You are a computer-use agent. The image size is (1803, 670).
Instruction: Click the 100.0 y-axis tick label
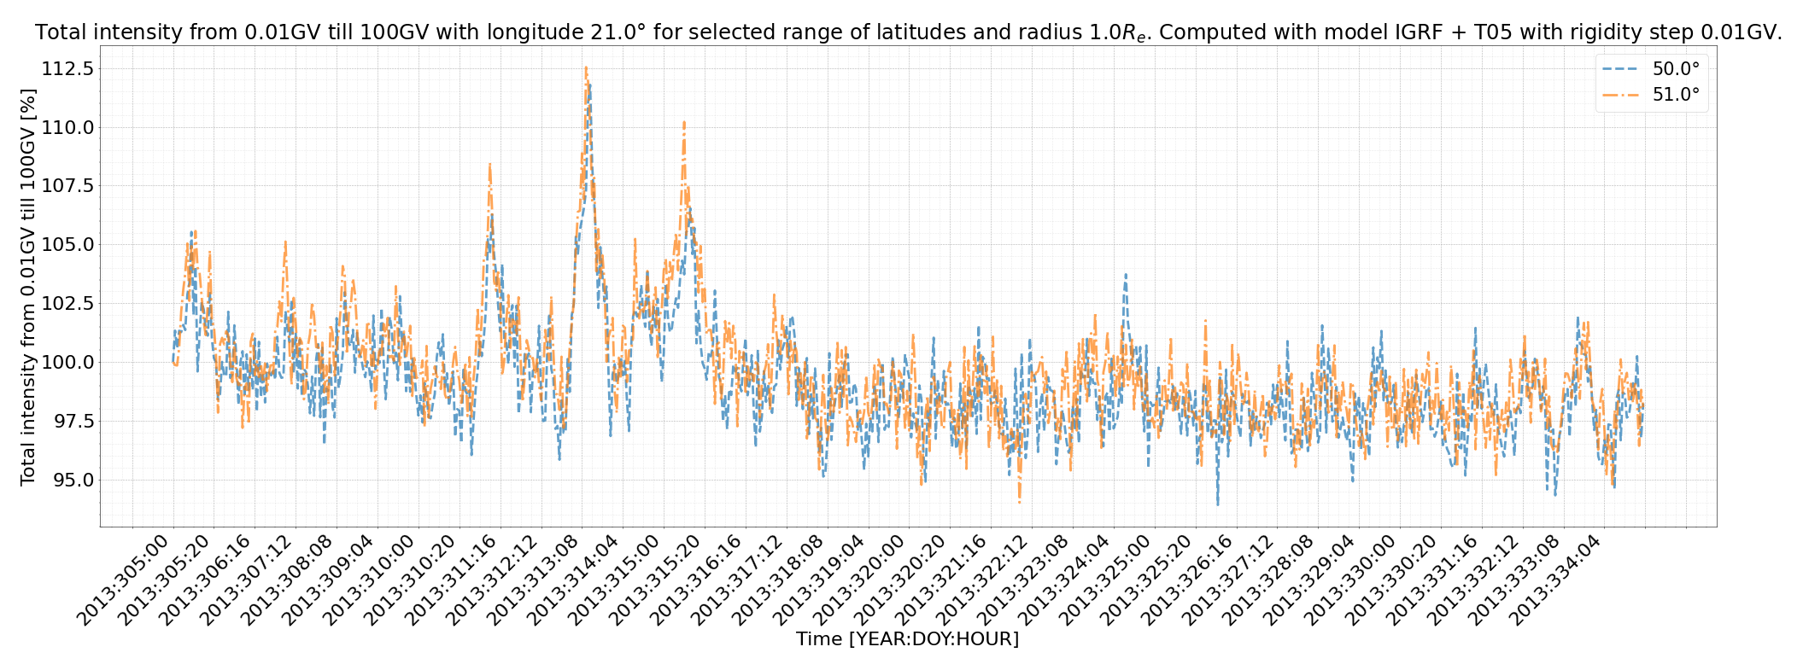(x=66, y=363)
